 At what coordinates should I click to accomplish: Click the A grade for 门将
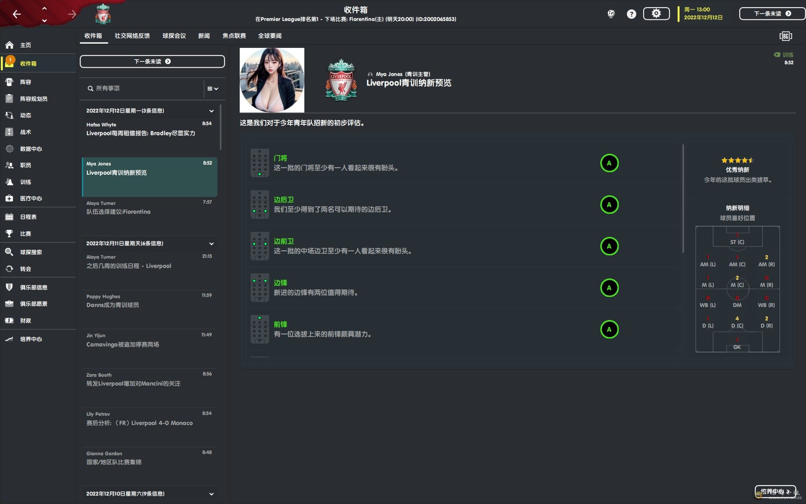[x=609, y=163]
